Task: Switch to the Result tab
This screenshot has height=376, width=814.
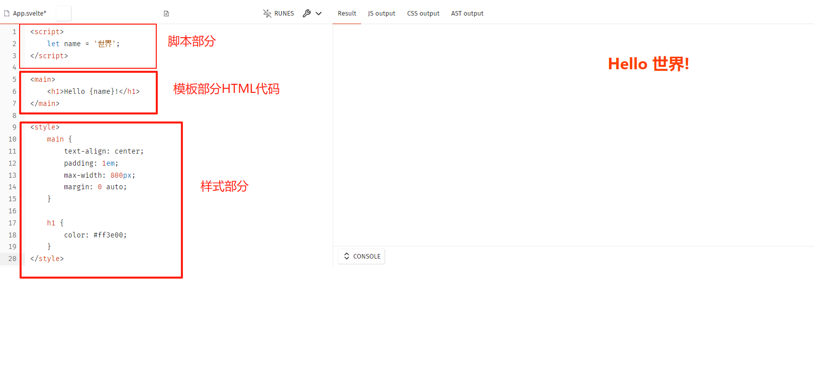Action: 347,14
